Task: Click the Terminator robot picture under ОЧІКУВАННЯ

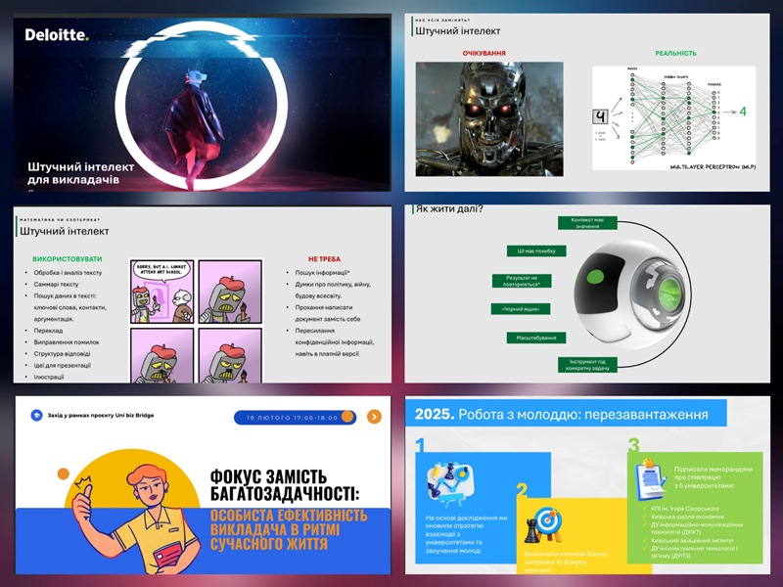Action: click(489, 118)
